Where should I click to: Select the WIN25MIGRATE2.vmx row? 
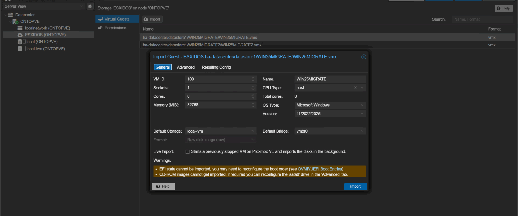click(x=328, y=45)
